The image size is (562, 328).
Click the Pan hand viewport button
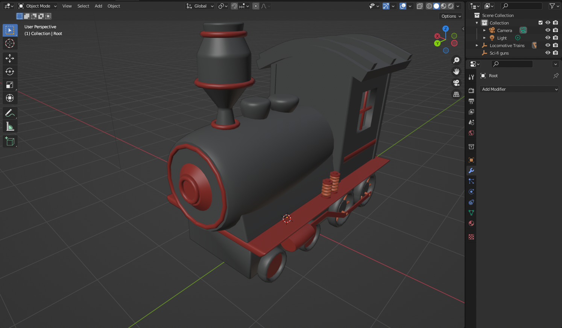click(456, 72)
